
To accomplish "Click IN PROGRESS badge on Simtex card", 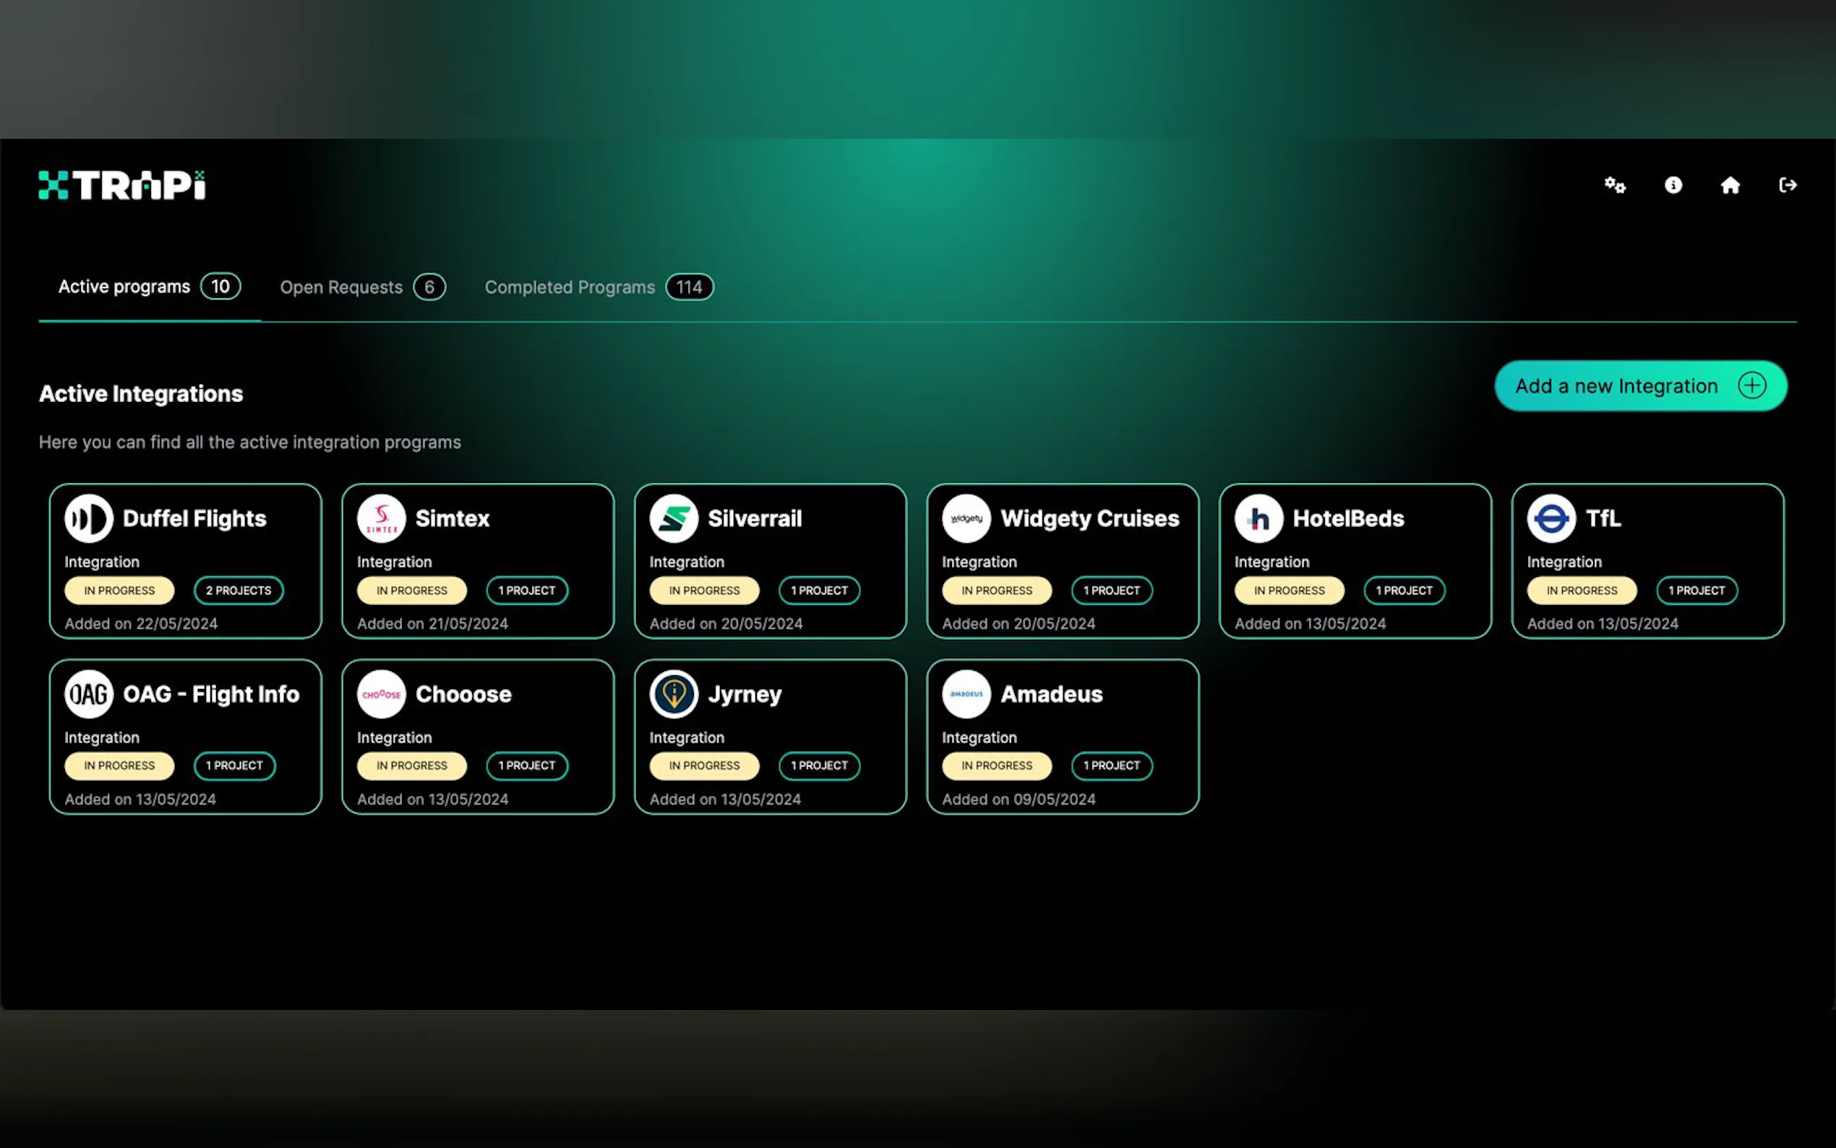I will [411, 591].
